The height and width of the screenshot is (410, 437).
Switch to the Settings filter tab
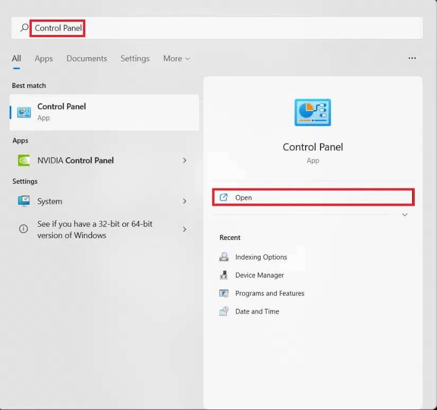(135, 58)
